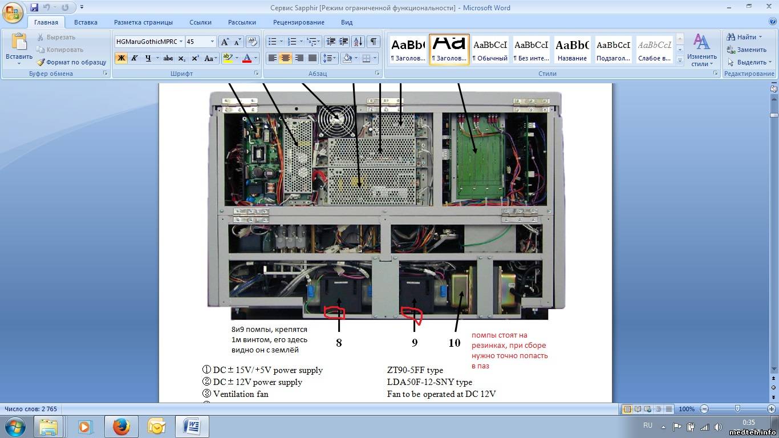Screen dimensions: 779x438
Task: Click the Increase Indent icon
Action: point(343,42)
